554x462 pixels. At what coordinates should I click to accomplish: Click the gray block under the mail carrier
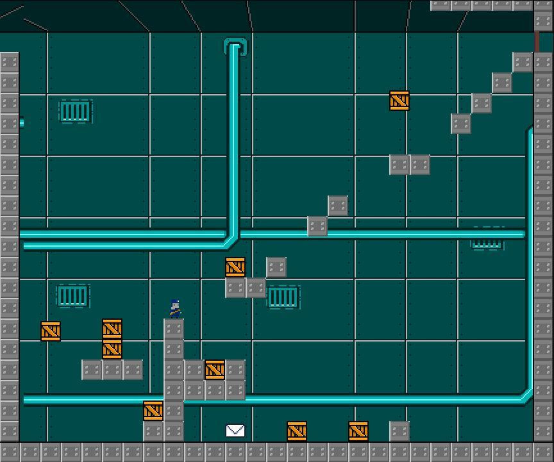click(174, 329)
